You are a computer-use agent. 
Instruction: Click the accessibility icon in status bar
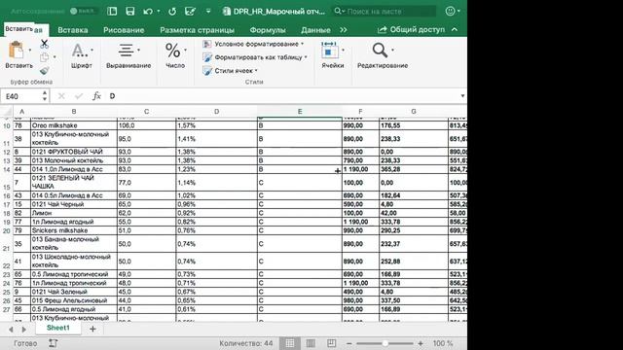54,343
